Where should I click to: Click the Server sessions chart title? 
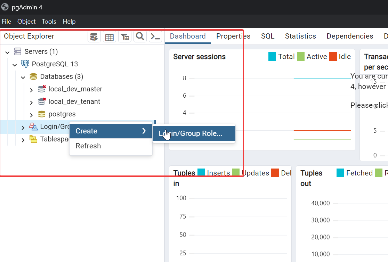tap(200, 57)
